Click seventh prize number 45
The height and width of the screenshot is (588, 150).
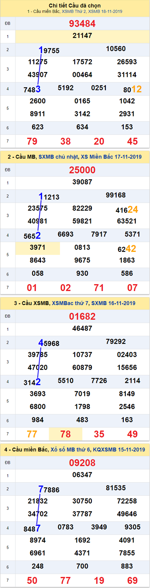(x=132, y=141)
